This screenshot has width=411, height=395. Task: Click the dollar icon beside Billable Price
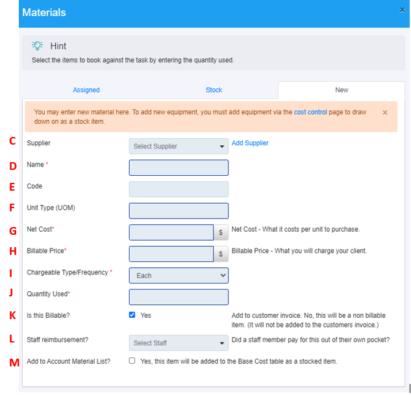tap(221, 254)
